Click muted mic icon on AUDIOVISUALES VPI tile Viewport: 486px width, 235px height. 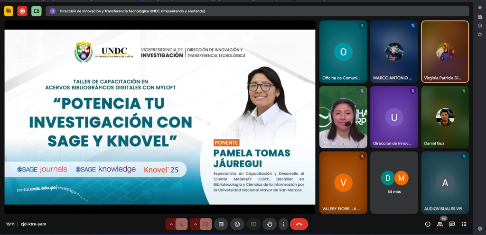pyautogui.click(x=464, y=156)
